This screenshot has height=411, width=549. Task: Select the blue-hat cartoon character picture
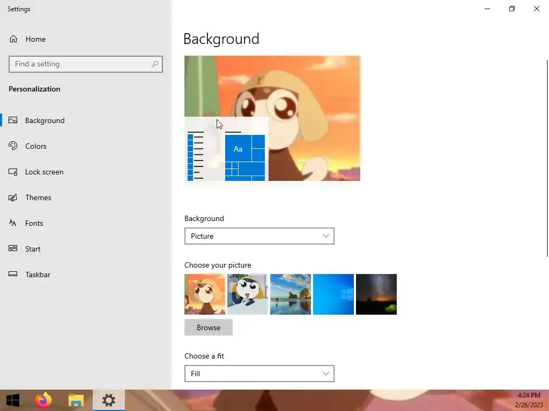click(x=248, y=294)
